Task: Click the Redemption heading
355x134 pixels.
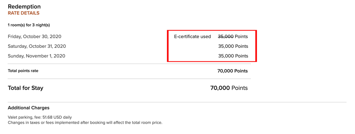Action: click(x=24, y=6)
